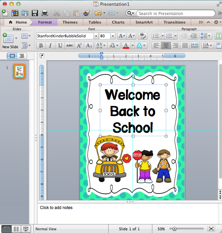The image size is (222, 233).
Task: Align text right
Action: (x=176, y=46)
